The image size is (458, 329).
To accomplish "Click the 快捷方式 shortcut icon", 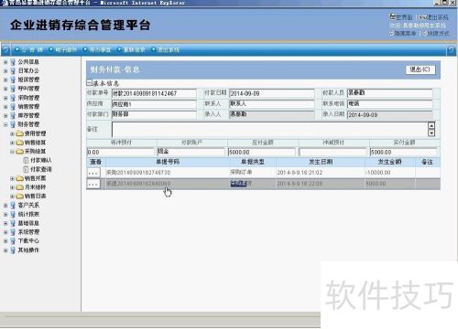I will click(425, 33).
